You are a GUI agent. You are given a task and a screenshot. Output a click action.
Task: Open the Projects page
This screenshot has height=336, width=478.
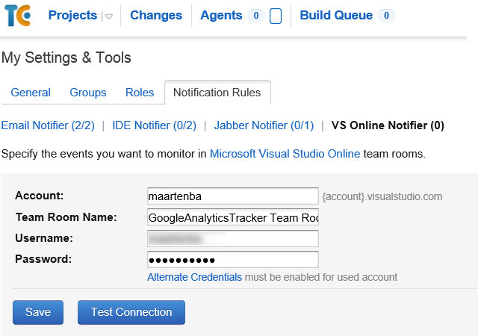click(72, 15)
